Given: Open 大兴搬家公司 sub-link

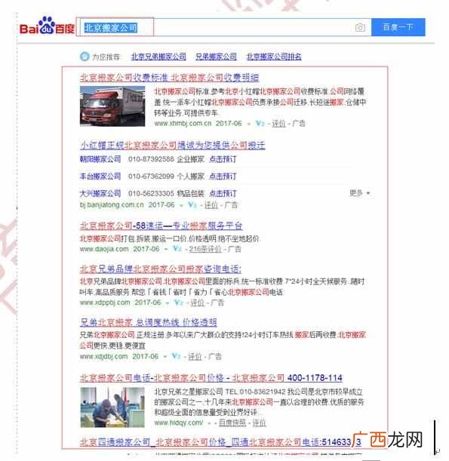Looking at the screenshot, I should [x=100, y=193].
